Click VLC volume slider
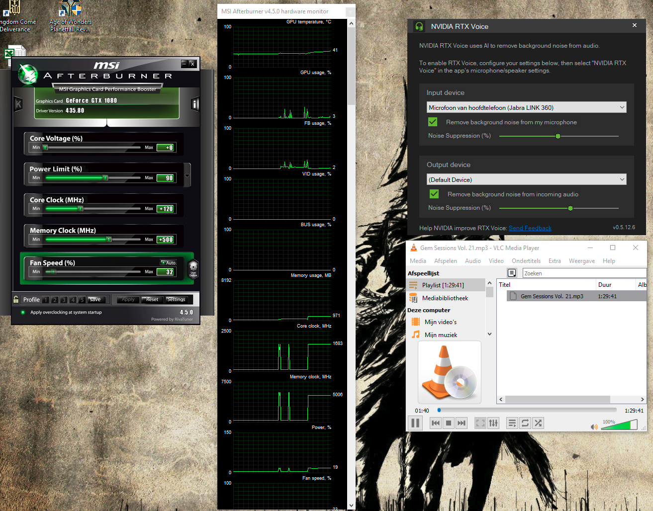 click(x=619, y=425)
